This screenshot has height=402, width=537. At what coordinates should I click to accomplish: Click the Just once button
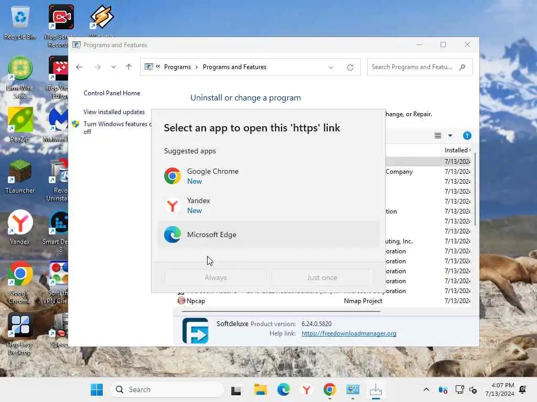click(322, 277)
